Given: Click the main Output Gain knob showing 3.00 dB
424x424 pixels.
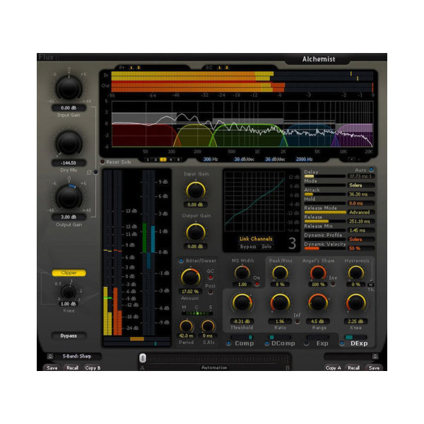Looking at the screenshot, I should click(69, 198).
